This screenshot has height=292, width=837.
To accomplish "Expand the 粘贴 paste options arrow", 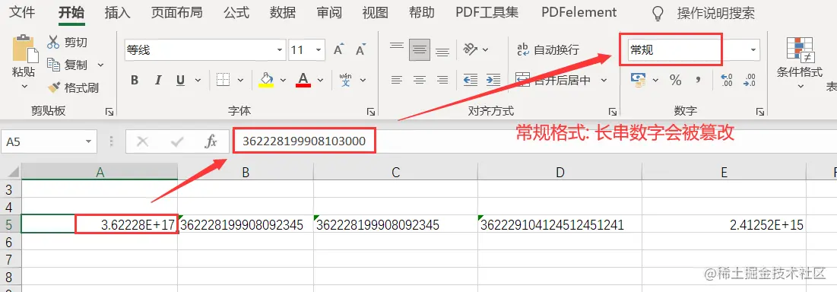I will (x=24, y=86).
